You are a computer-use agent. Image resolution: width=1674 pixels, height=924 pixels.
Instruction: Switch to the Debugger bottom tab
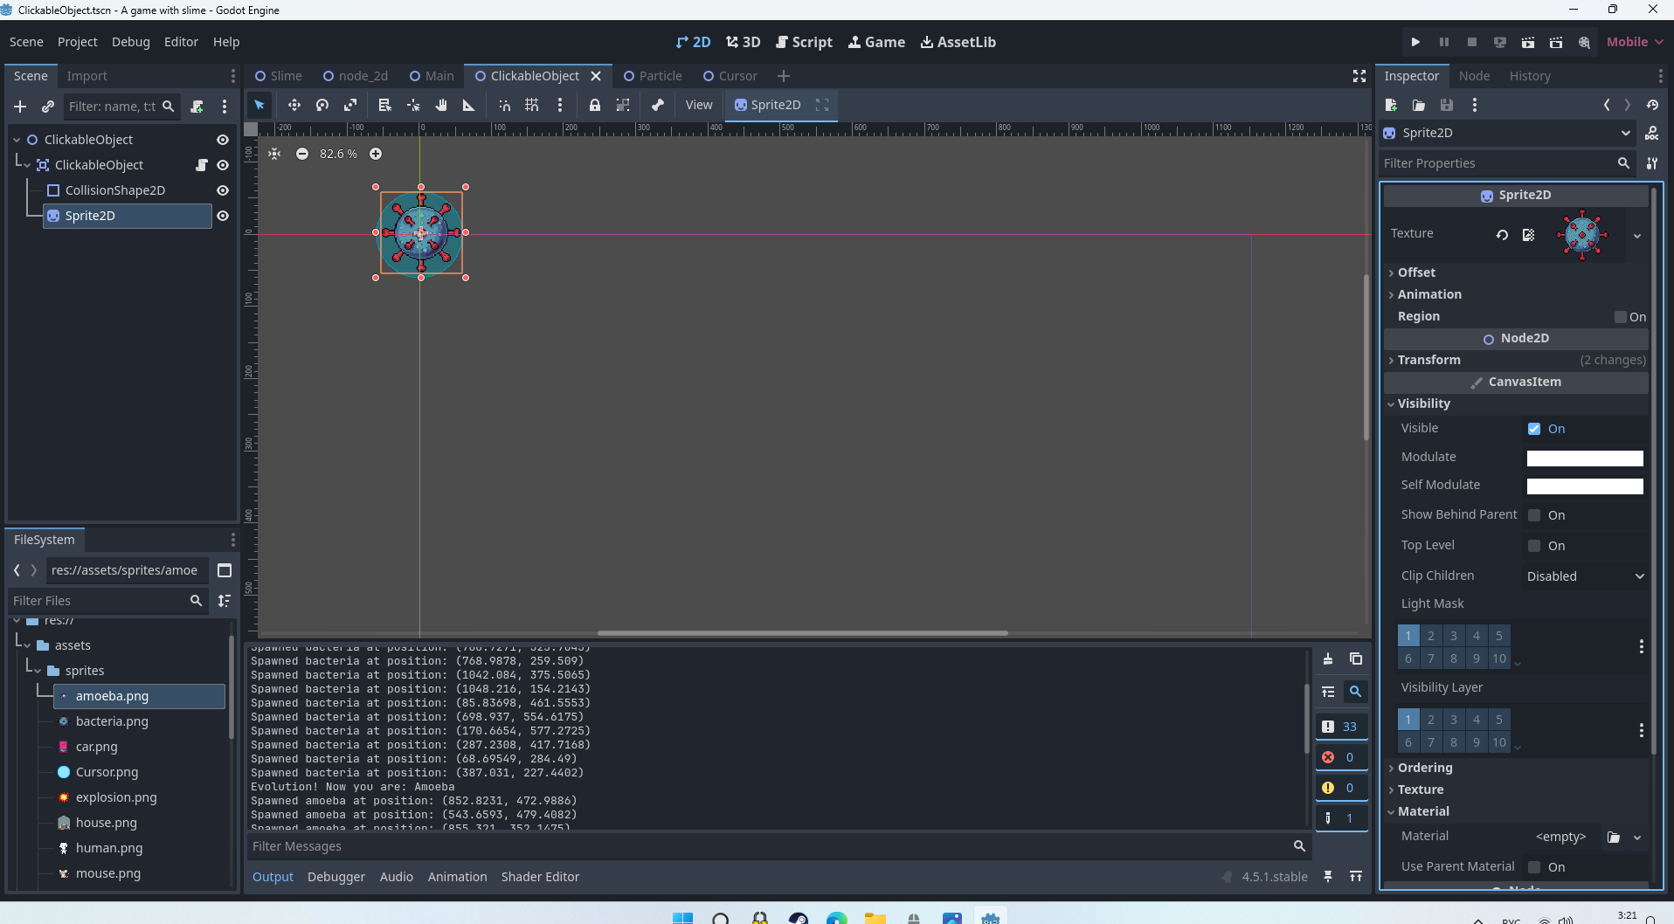tap(335, 877)
